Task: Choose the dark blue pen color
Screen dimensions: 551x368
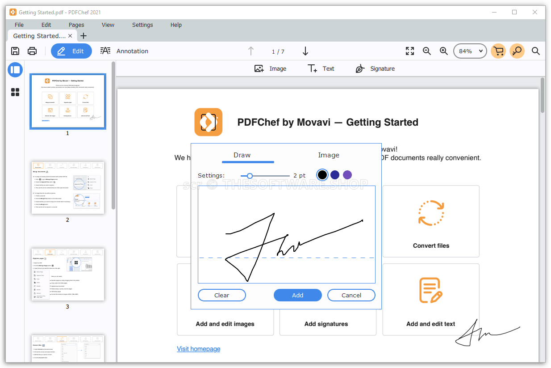Action: click(x=335, y=175)
